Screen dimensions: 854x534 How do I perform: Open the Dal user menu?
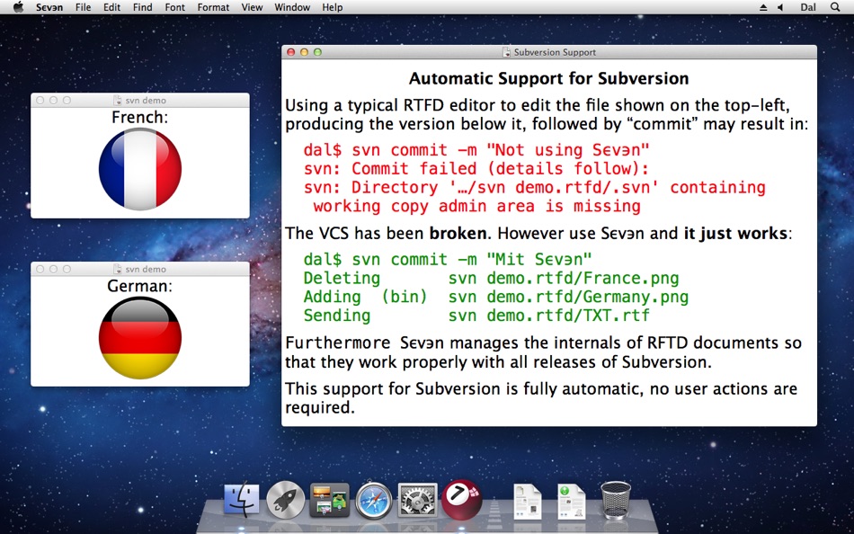tap(808, 7)
